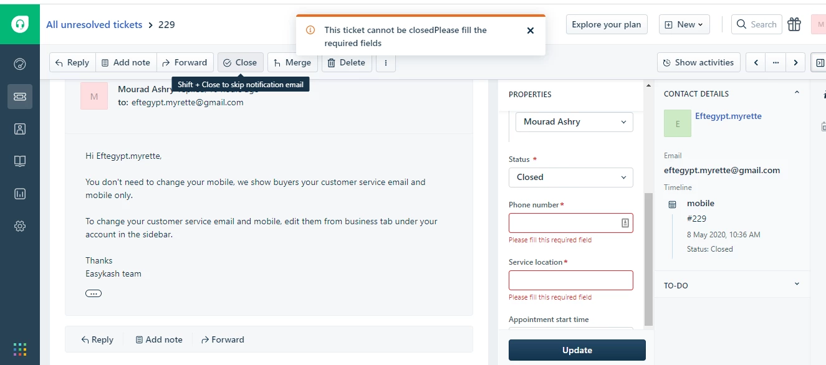Open more actions kebab menu in toolbar
Image resolution: width=826 pixels, height=365 pixels.
point(386,62)
